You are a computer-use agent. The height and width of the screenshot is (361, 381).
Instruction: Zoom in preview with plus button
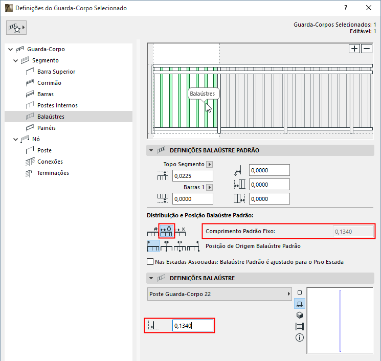(354, 49)
